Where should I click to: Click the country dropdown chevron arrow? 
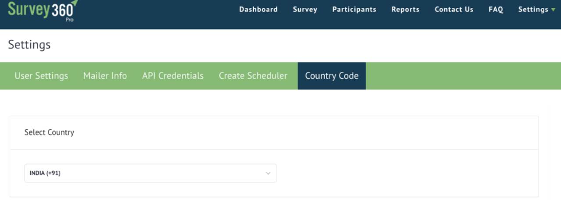click(268, 174)
